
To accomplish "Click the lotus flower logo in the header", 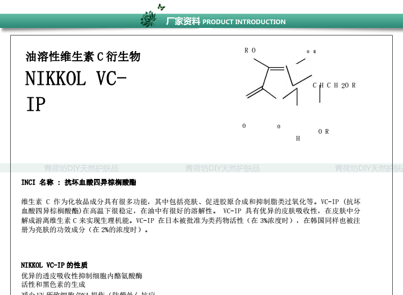I will tap(148, 19).
